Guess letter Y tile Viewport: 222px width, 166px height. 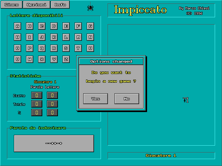(54, 59)
